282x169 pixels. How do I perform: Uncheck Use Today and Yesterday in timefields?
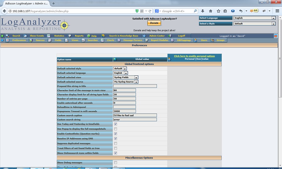click(x=116, y=124)
